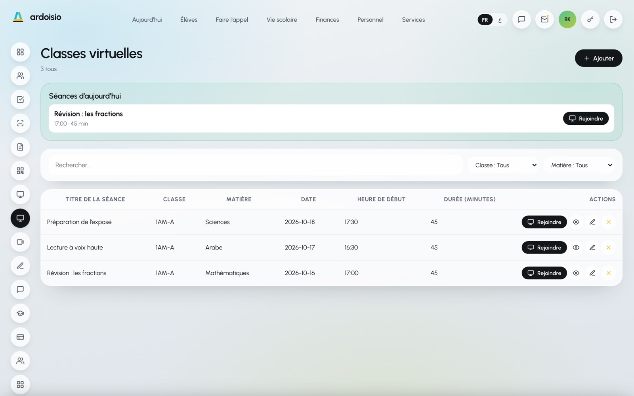The image size is (634, 396).
Task: Open the credit card sidebar icon
Action: [x=20, y=337]
